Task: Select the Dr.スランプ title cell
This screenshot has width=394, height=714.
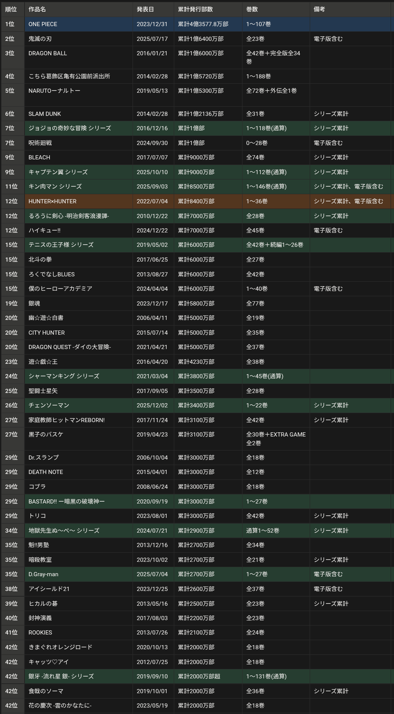Action: point(79,457)
